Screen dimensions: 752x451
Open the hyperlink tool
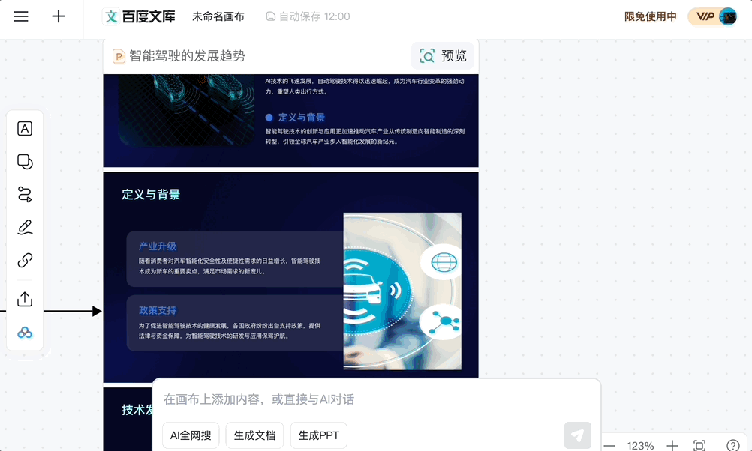pyautogui.click(x=24, y=260)
